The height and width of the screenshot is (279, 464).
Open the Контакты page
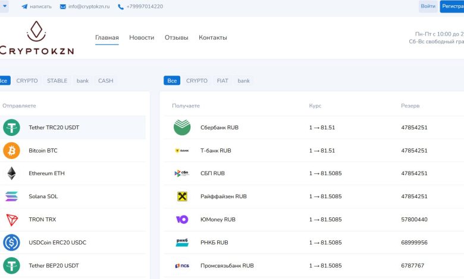213,37
